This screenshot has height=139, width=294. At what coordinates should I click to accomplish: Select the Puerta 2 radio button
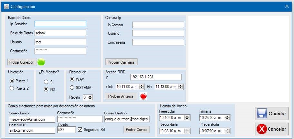tap(12, 88)
